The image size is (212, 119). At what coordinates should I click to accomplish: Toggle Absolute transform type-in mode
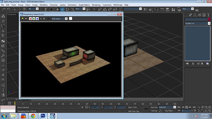[86, 107]
